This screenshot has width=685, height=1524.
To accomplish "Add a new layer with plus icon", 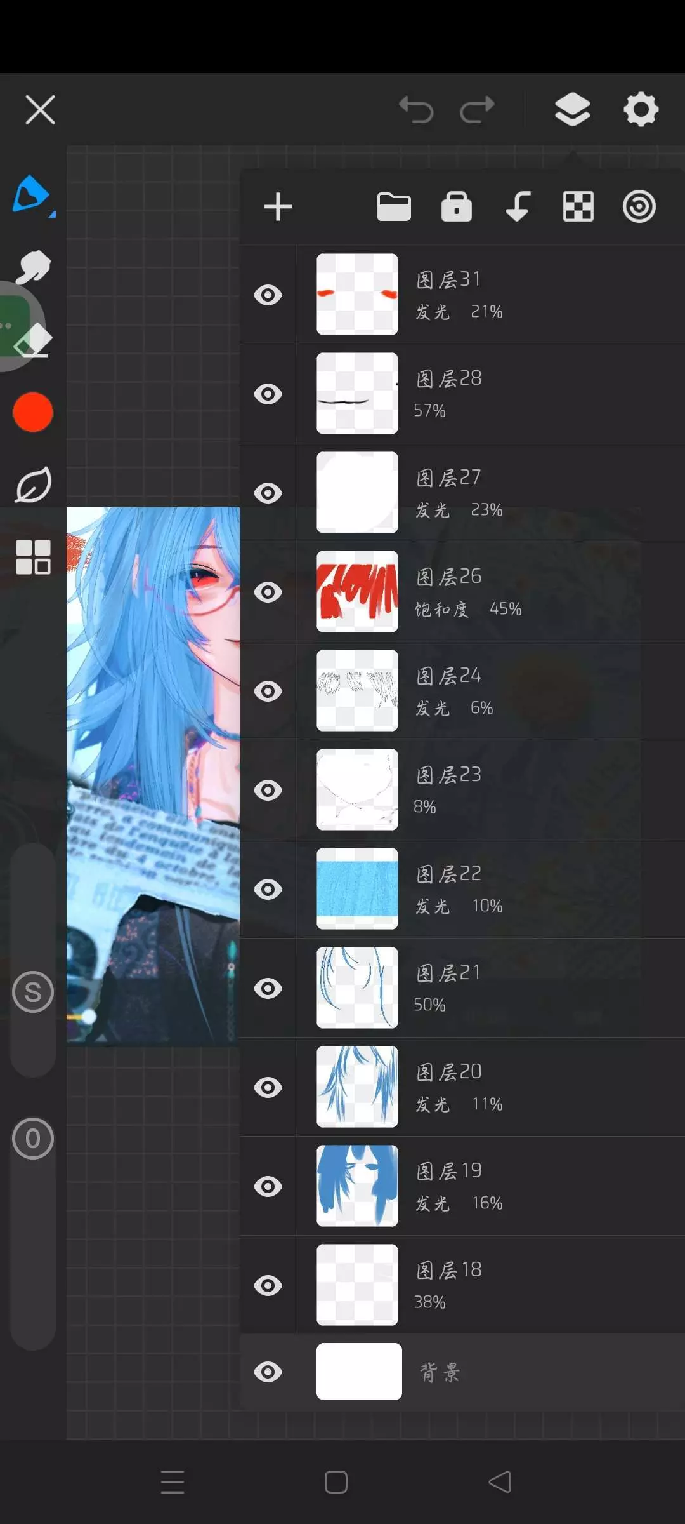I will coord(278,207).
